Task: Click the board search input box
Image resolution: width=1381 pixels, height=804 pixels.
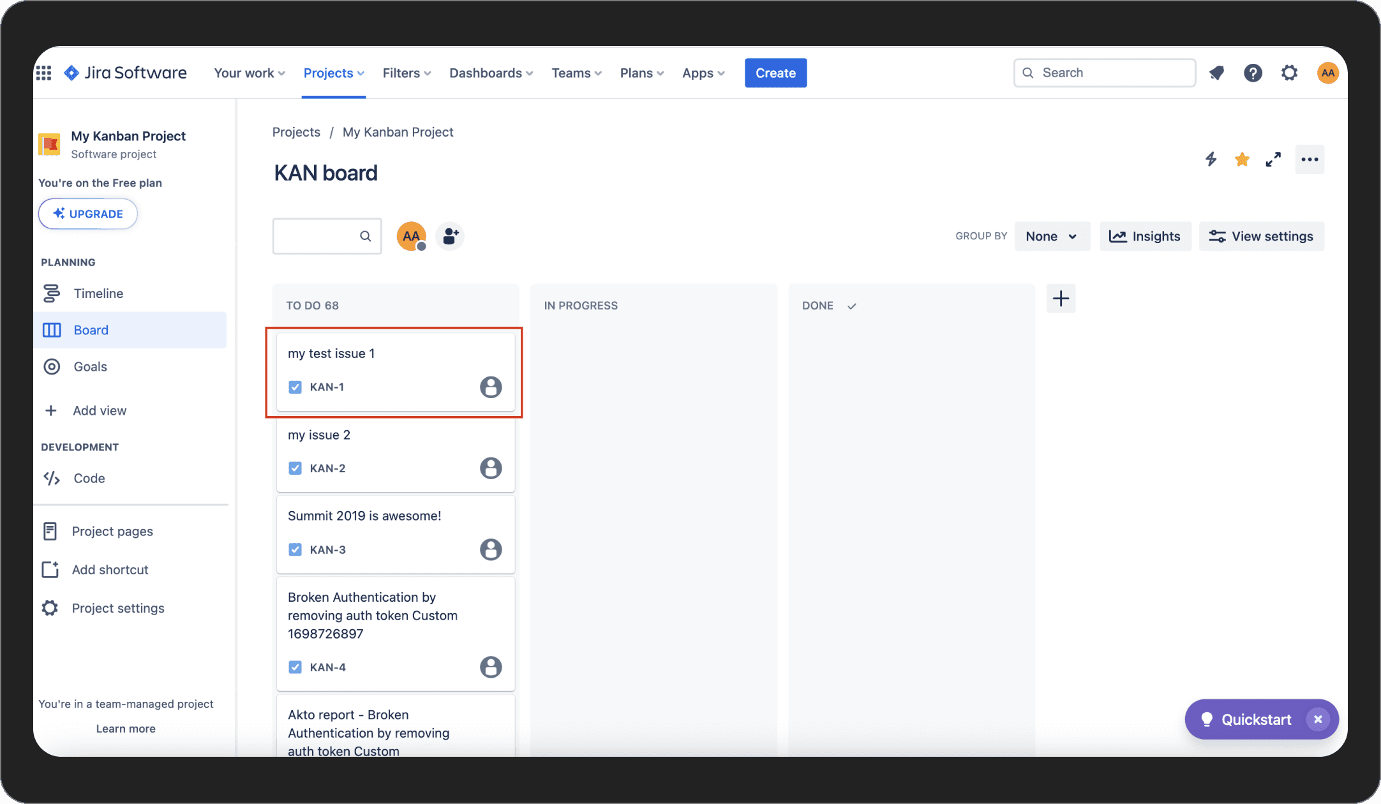Action: (x=327, y=236)
